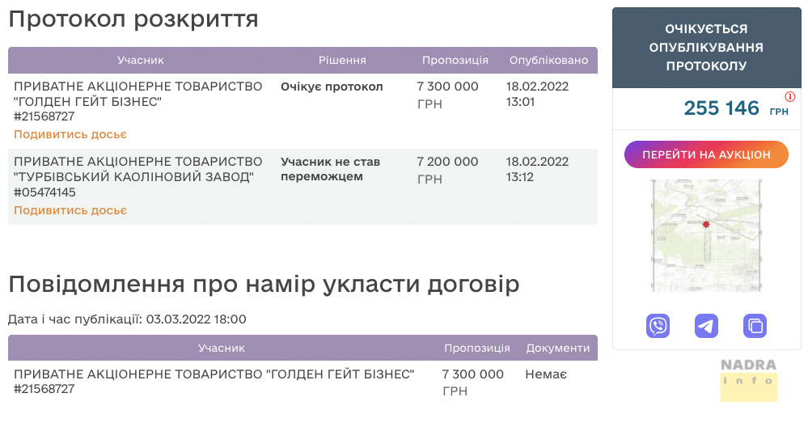This screenshot has height=431, width=808.
Task: Click the red info icon beside 255 146 ГРН
Action: pos(790,97)
